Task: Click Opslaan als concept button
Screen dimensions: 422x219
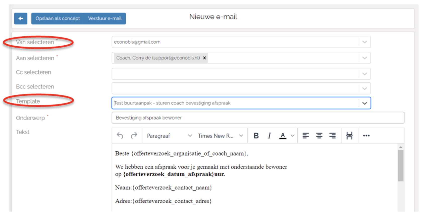Action: 58,19
